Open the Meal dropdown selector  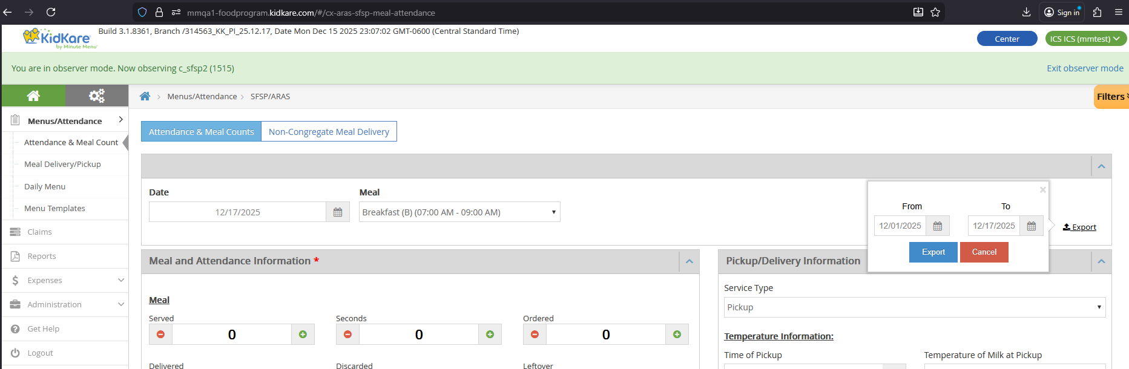(x=459, y=212)
